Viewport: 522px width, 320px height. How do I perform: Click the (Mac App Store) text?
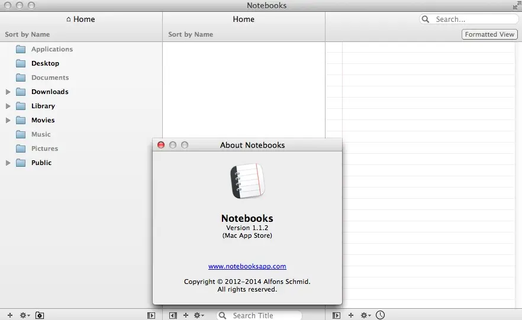click(x=247, y=235)
